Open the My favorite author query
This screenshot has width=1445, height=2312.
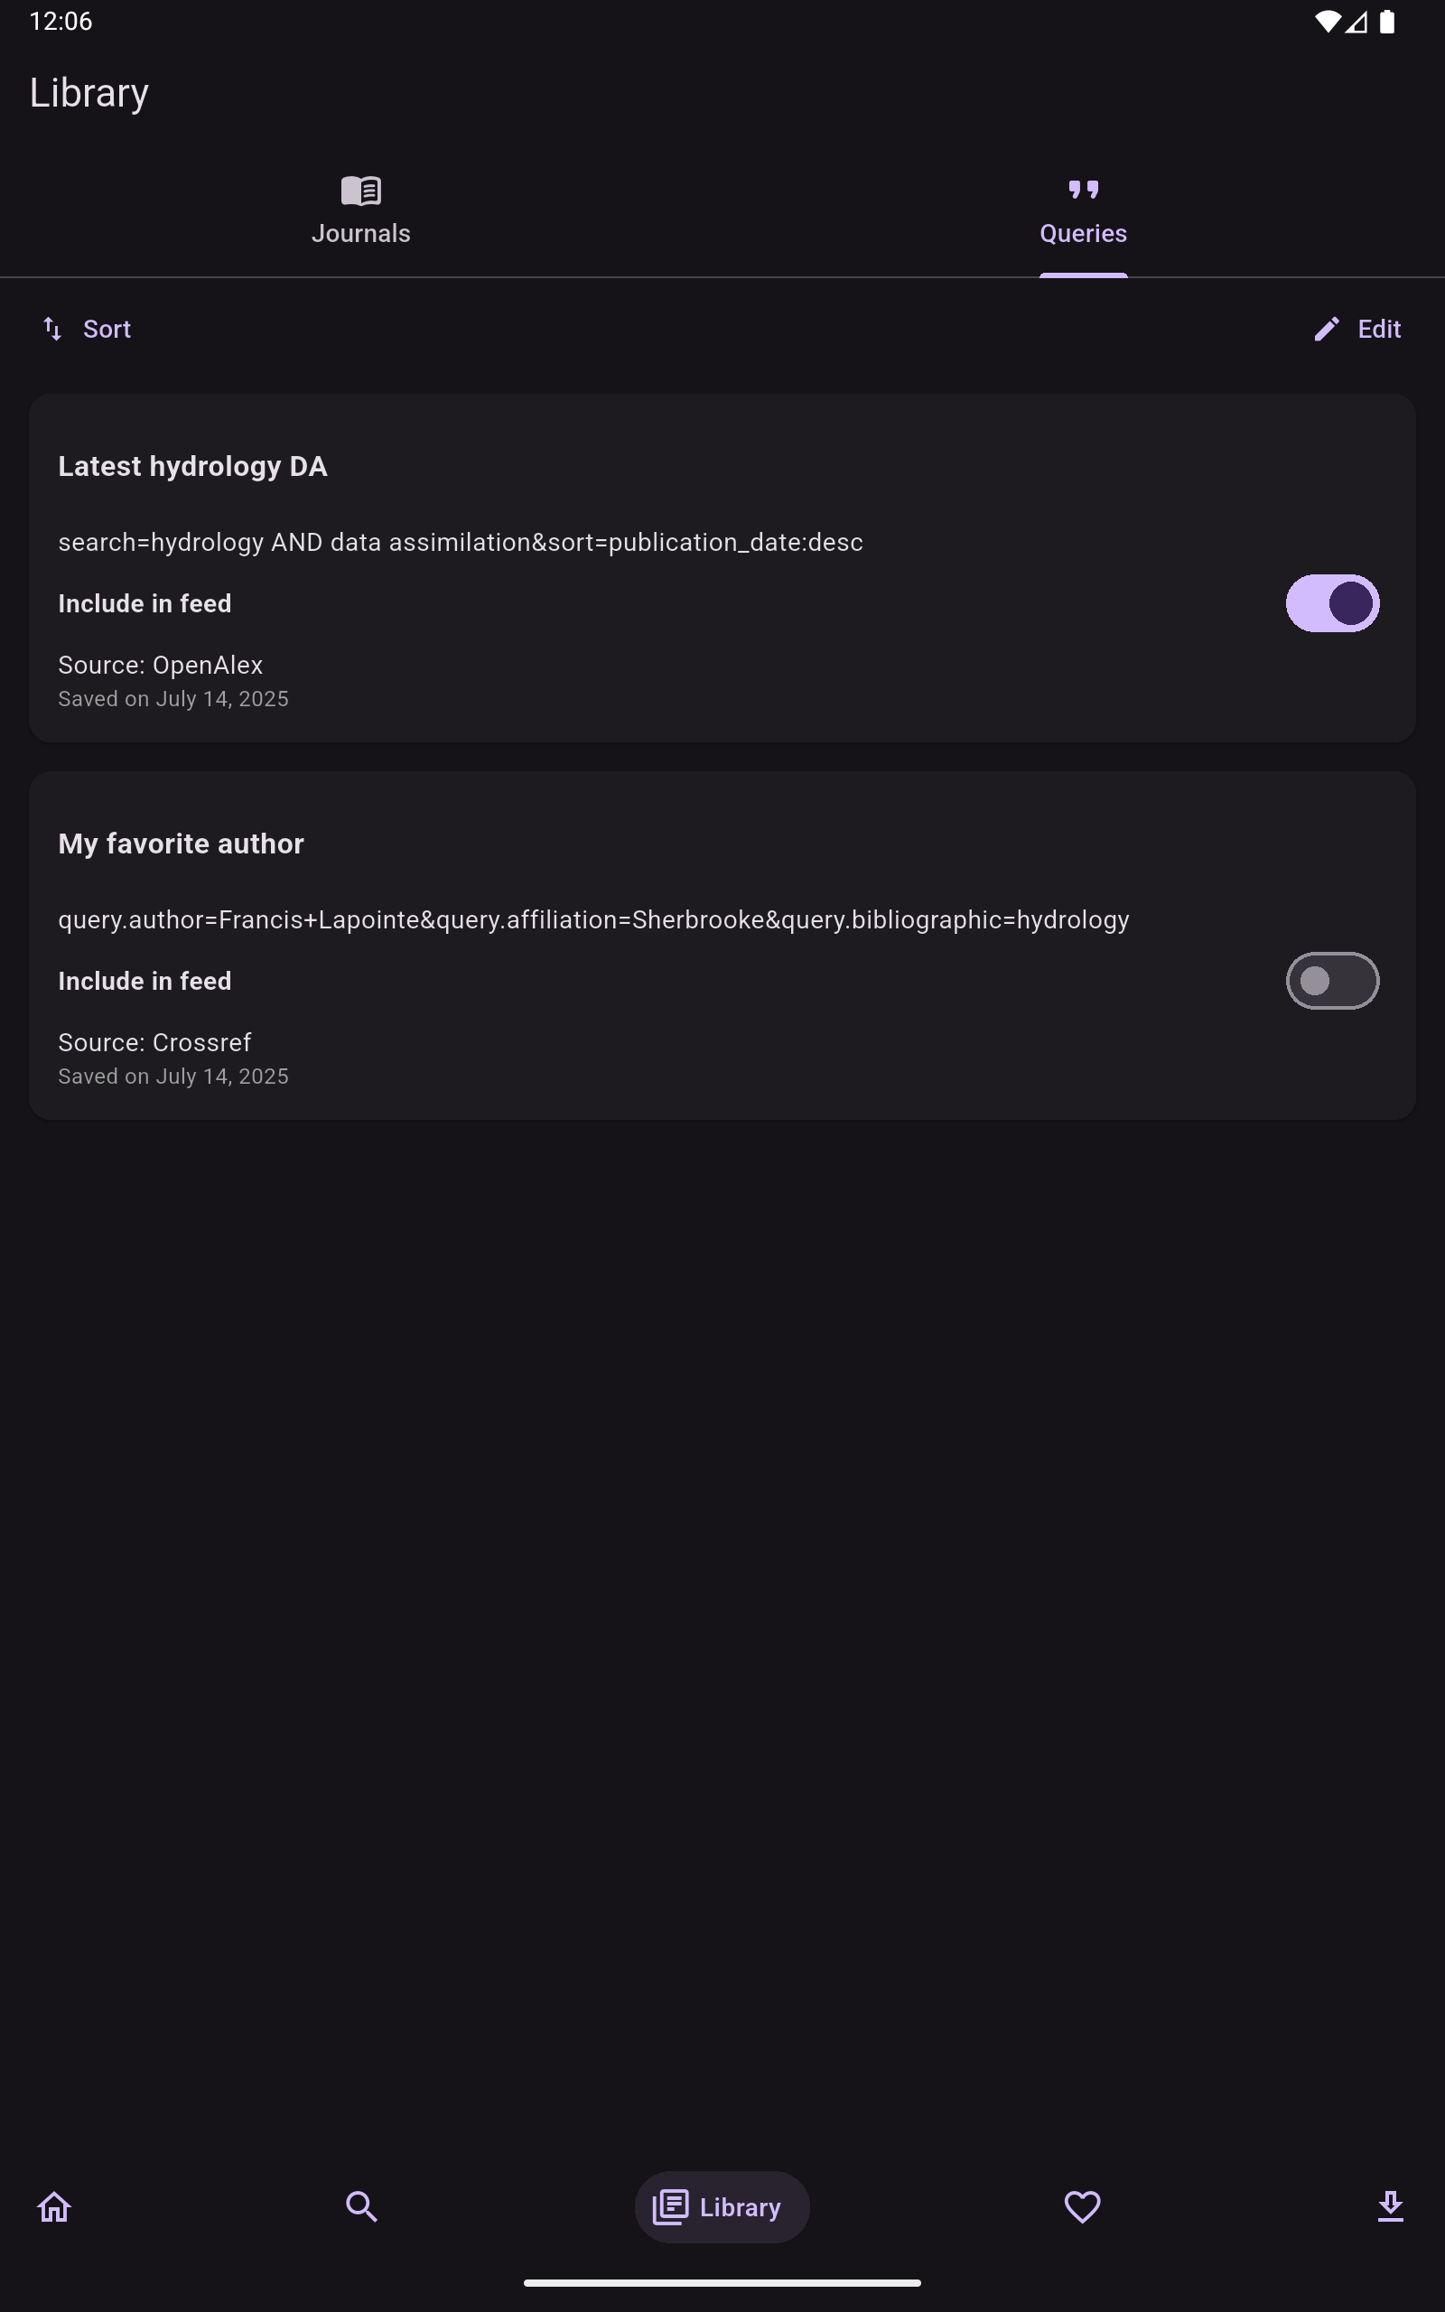(x=182, y=844)
